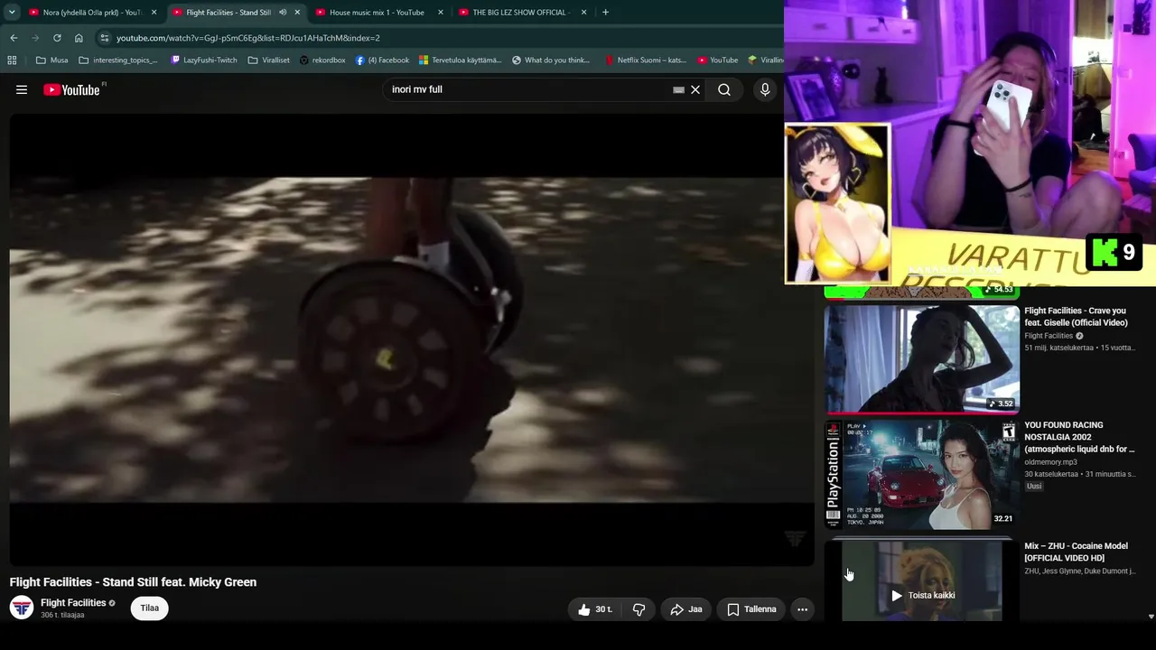Open Flight Facilities channel avatar below the video
The width and height of the screenshot is (1156, 650).
coord(22,608)
